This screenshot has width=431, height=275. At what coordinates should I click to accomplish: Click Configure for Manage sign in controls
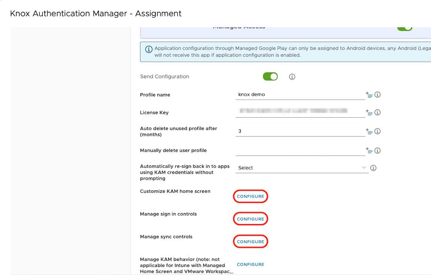250,219
